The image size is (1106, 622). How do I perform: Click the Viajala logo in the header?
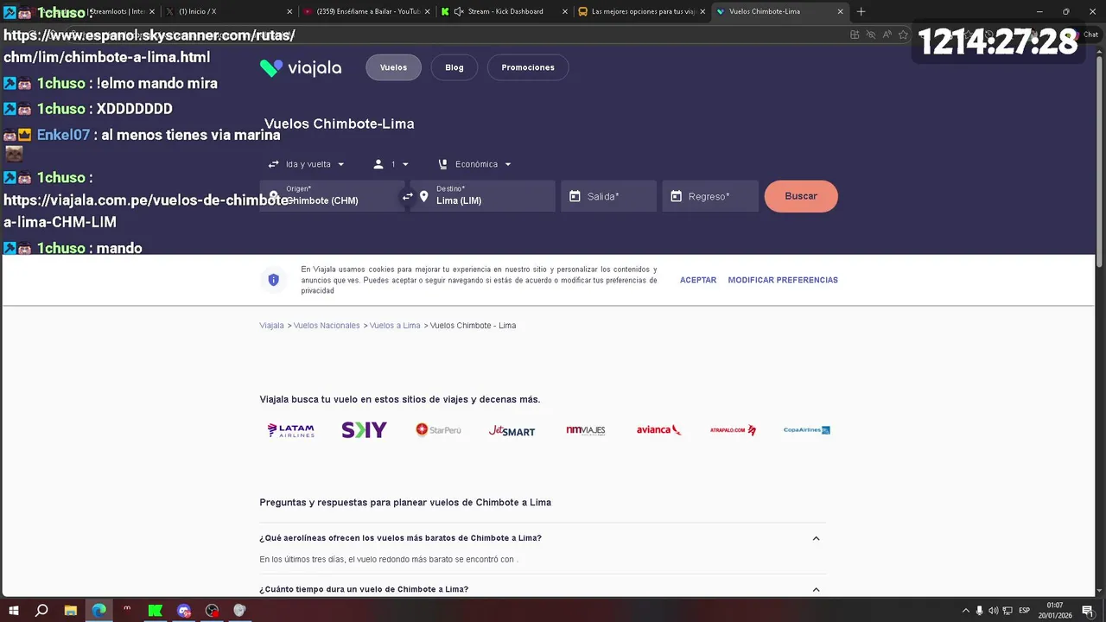(x=301, y=67)
